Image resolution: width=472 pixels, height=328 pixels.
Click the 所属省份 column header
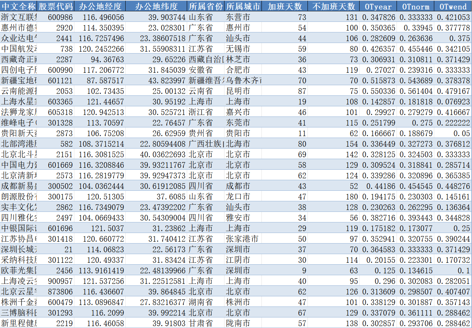click(x=206, y=6)
